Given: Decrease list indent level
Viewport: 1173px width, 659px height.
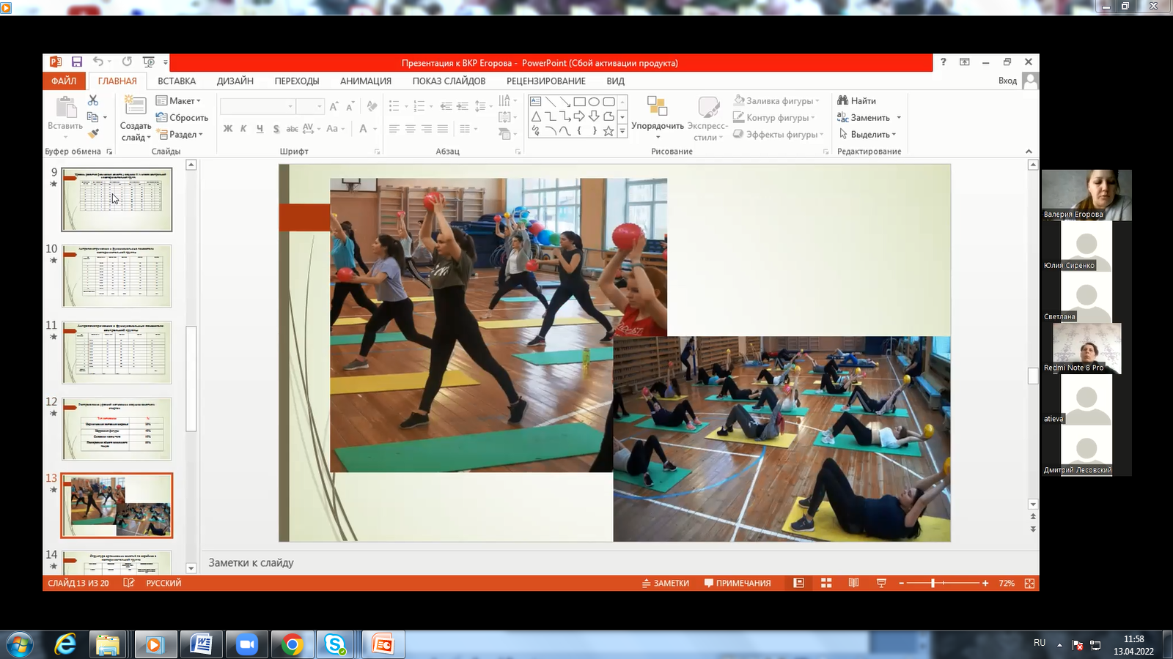Looking at the screenshot, I should [446, 106].
